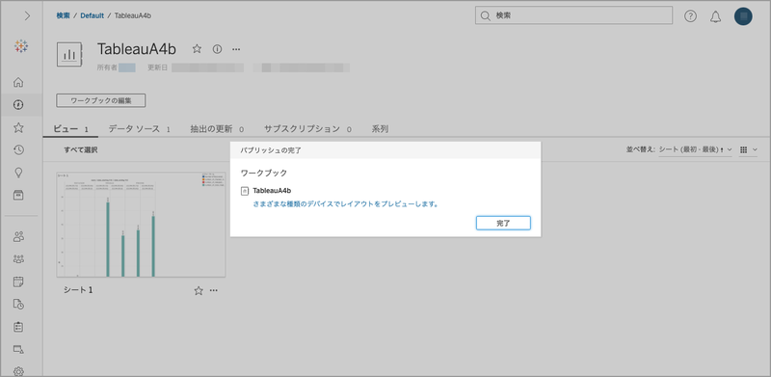Show workbook details info icon

[x=217, y=49]
